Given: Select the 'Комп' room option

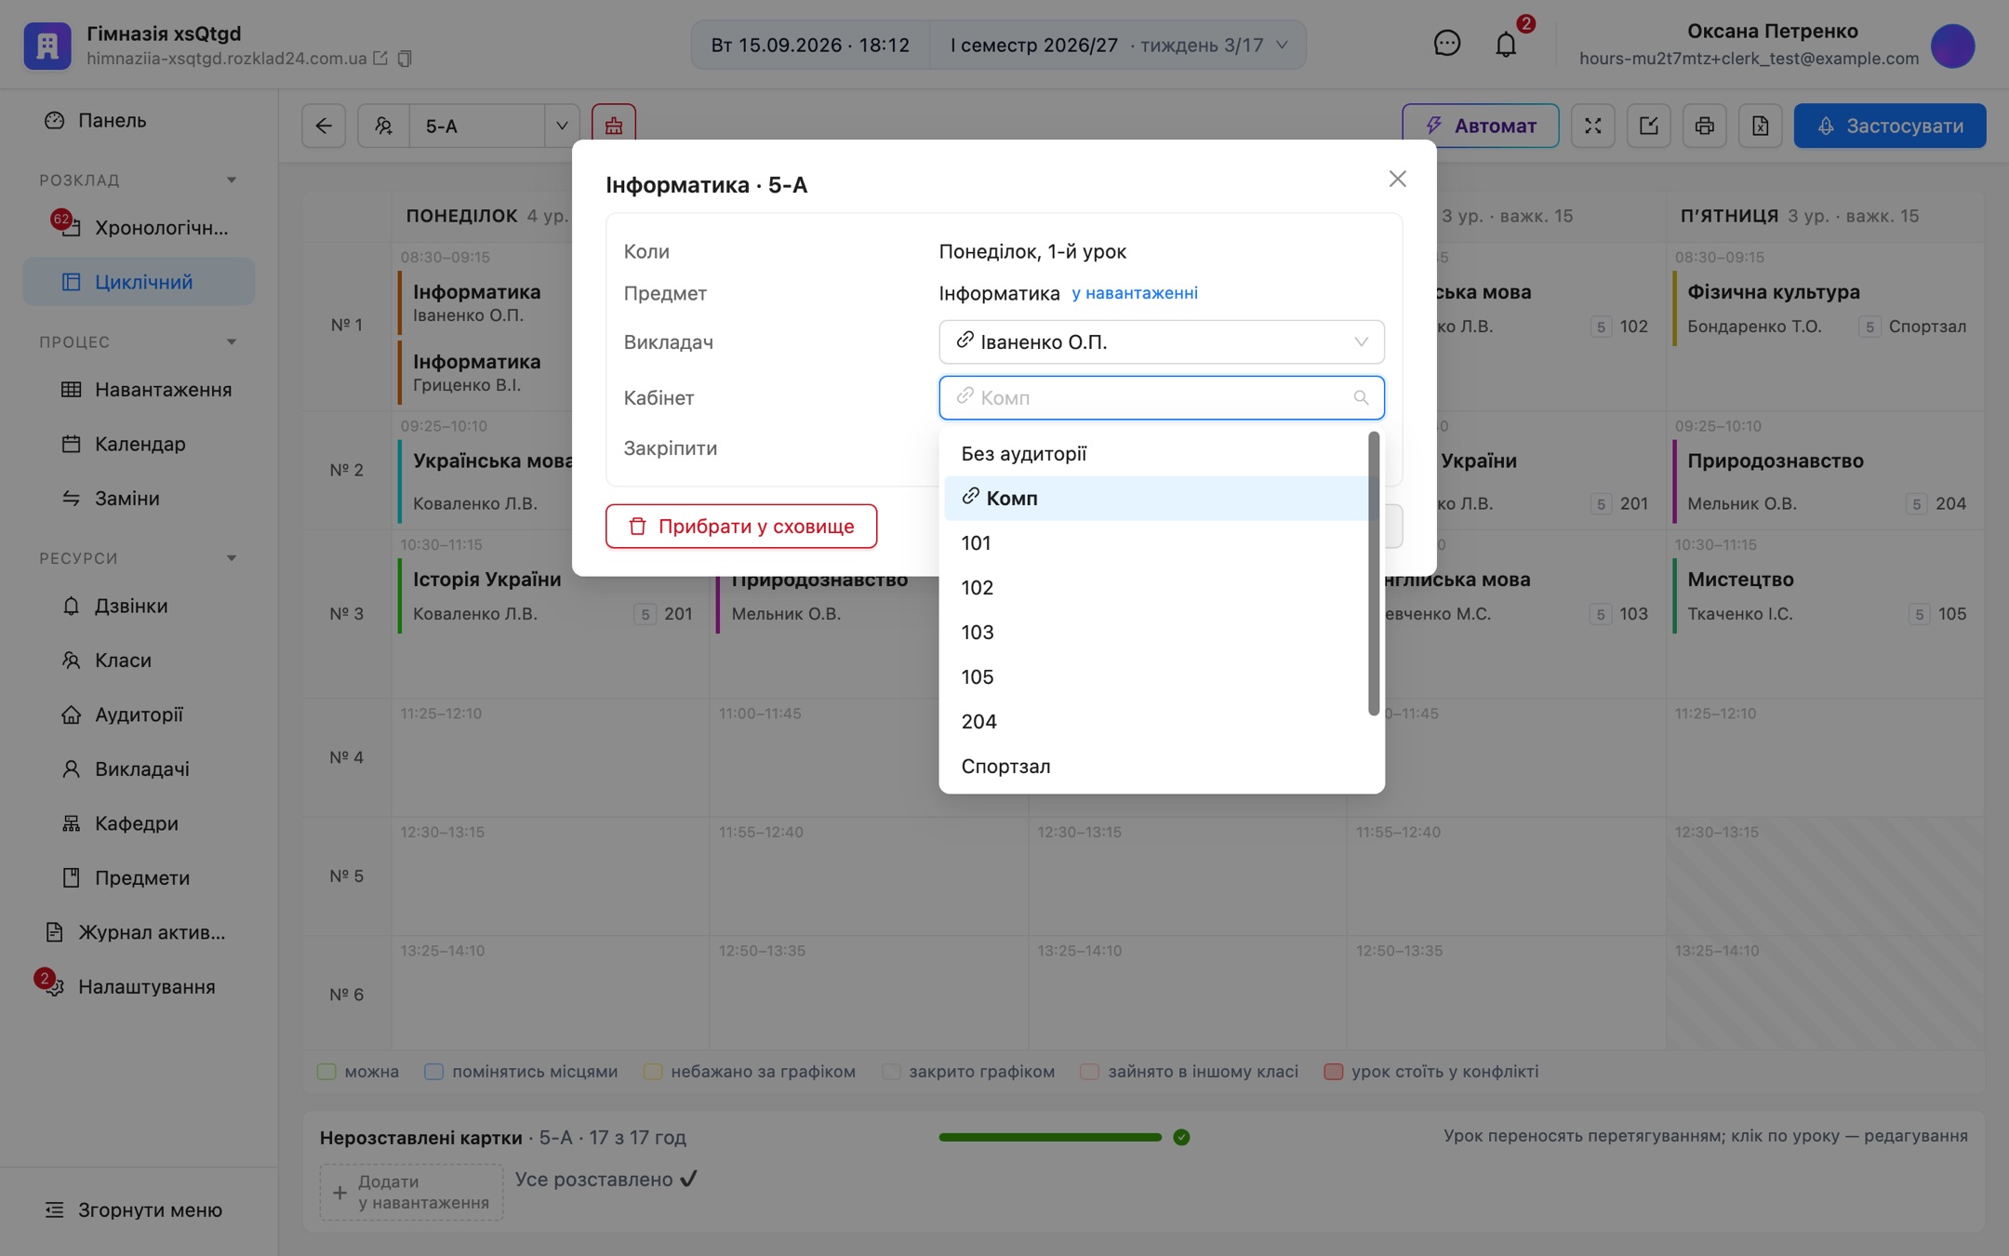Looking at the screenshot, I should click(x=1155, y=499).
